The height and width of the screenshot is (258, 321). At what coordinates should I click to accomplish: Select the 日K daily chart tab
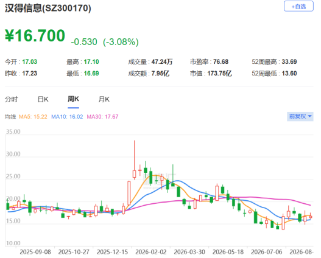click(x=43, y=99)
